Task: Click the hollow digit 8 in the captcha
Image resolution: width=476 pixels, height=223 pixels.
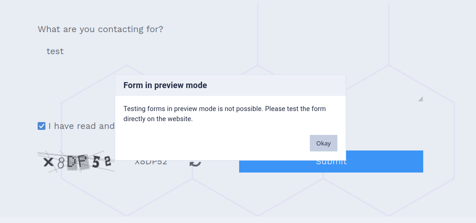Action: 61,164
